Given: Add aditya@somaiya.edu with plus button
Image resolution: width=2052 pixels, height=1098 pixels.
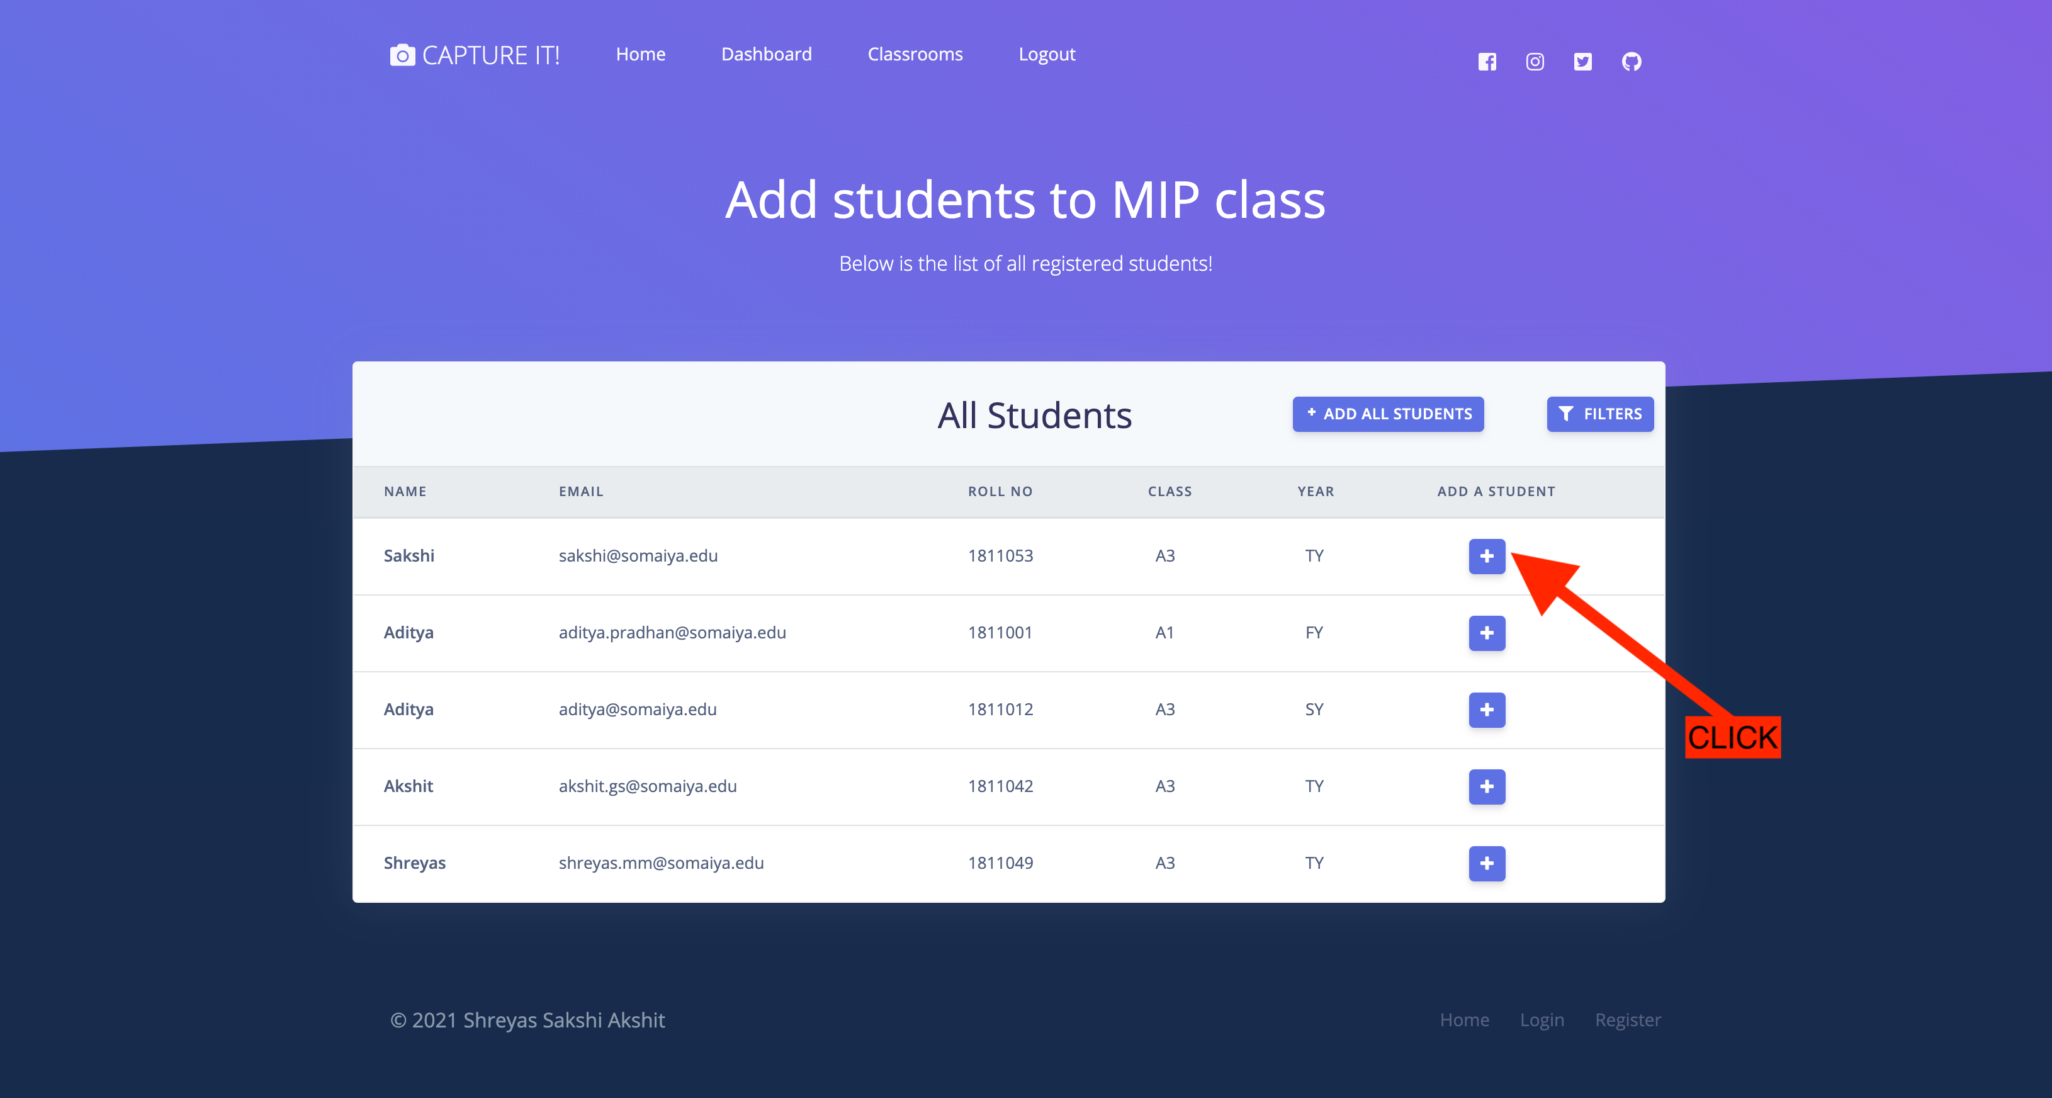Looking at the screenshot, I should (1486, 709).
